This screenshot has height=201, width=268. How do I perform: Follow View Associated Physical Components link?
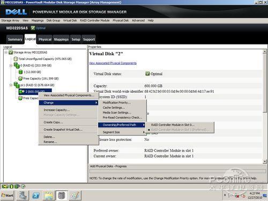113,63
